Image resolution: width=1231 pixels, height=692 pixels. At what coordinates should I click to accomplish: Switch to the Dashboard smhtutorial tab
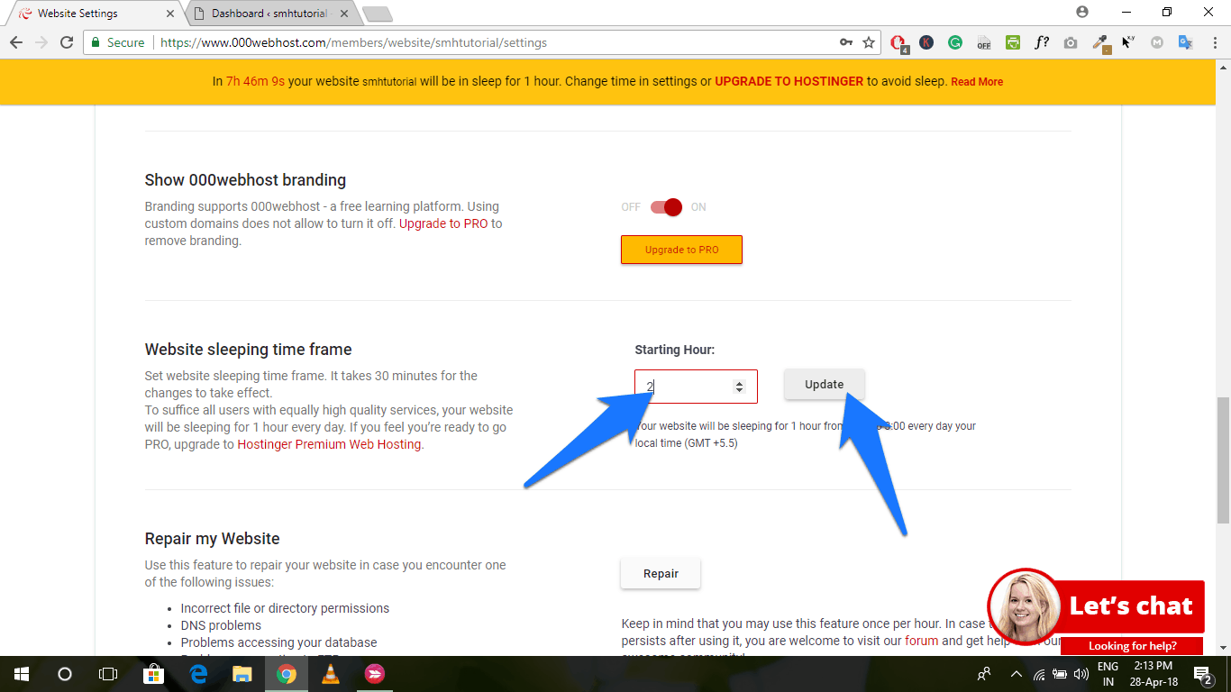point(270,14)
